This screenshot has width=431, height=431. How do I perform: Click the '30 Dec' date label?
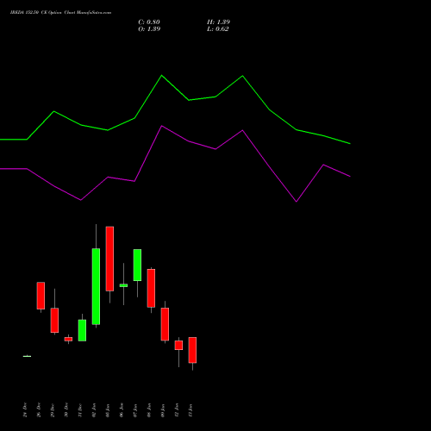[x=66, y=409]
